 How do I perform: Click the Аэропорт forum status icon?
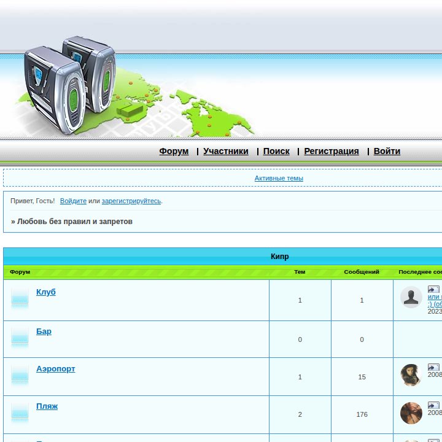(x=20, y=374)
